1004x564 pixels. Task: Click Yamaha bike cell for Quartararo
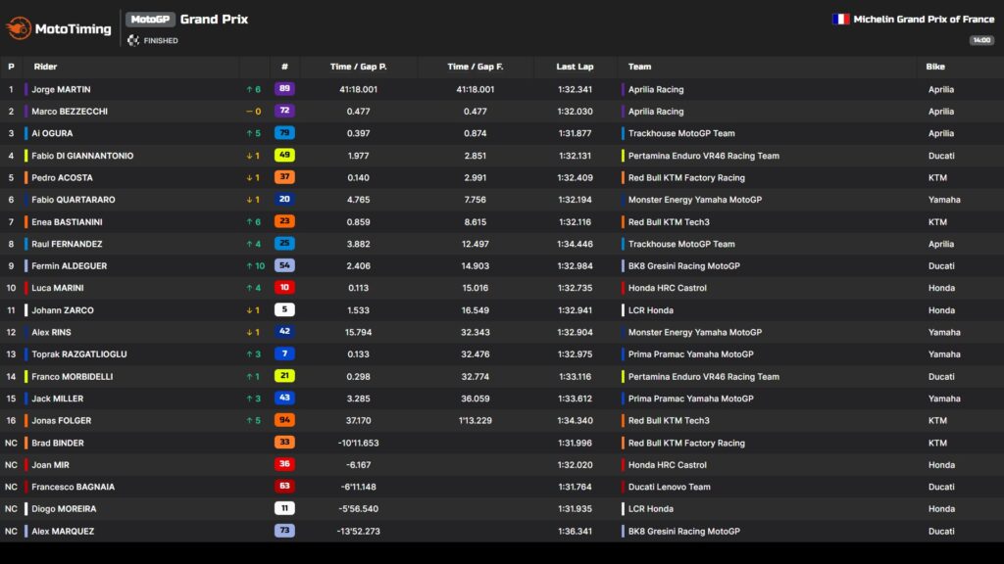tap(944, 200)
